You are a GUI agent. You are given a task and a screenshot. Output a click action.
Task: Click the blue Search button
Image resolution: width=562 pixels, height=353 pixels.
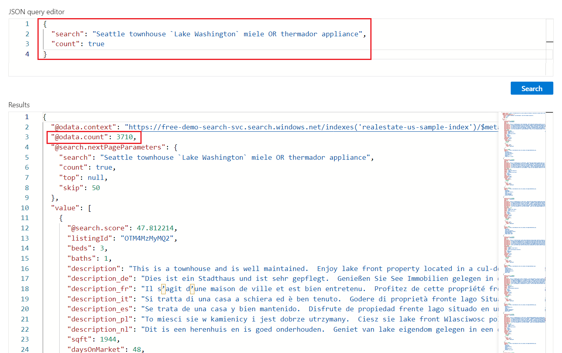tap(532, 88)
